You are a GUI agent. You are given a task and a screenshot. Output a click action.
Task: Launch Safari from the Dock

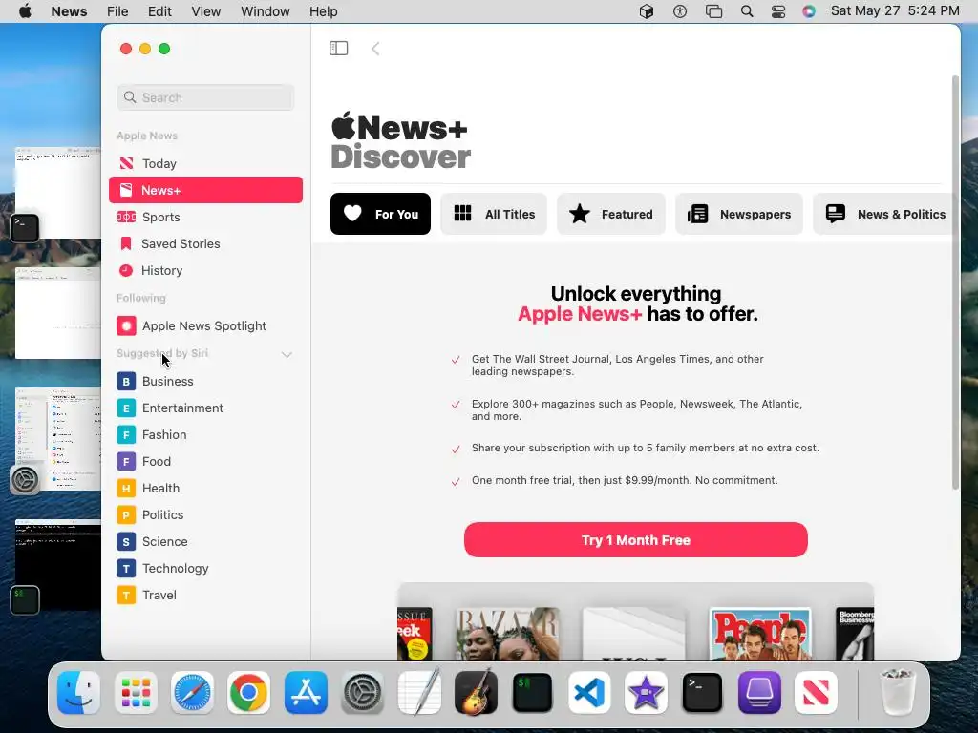pyautogui.click(x=193, y=693)
